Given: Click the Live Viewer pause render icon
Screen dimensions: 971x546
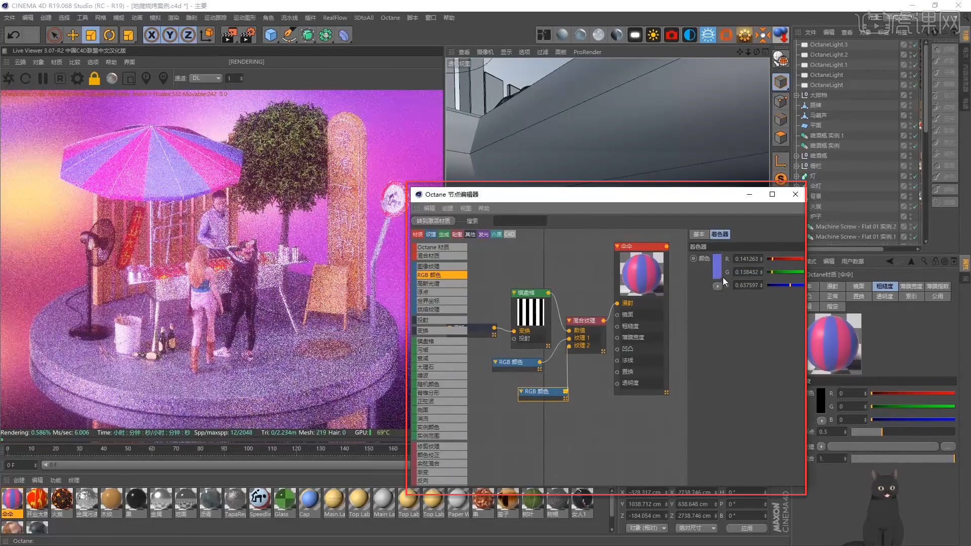Looking at the screenshot, I should [x=43, y=78].
